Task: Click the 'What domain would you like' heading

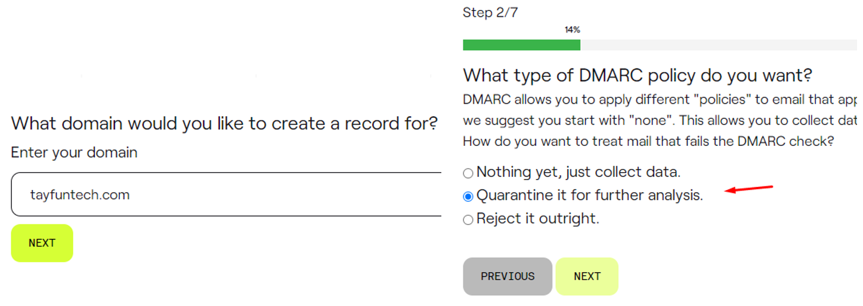Action: coord(224,123)
